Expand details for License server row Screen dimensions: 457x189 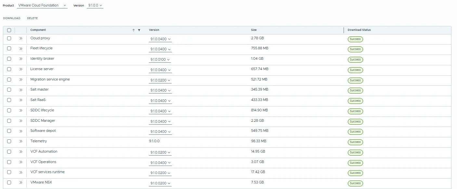click(21, 69)
